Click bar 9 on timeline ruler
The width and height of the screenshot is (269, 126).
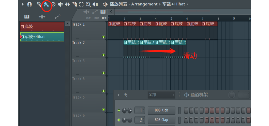pyautogui.click(x=234, y=19)
